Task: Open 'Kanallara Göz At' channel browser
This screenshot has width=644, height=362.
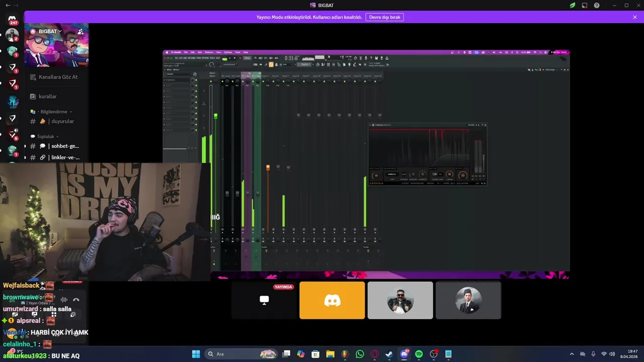Action: (54, 77)
